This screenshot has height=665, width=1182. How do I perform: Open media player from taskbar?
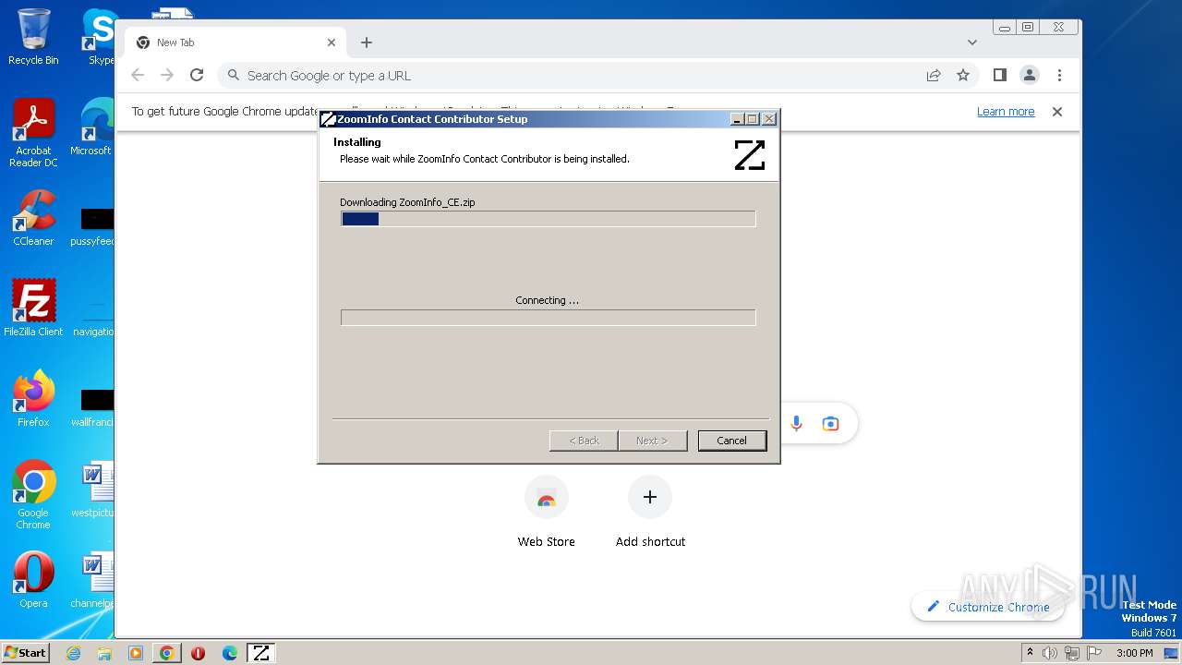tap(136, 653)
